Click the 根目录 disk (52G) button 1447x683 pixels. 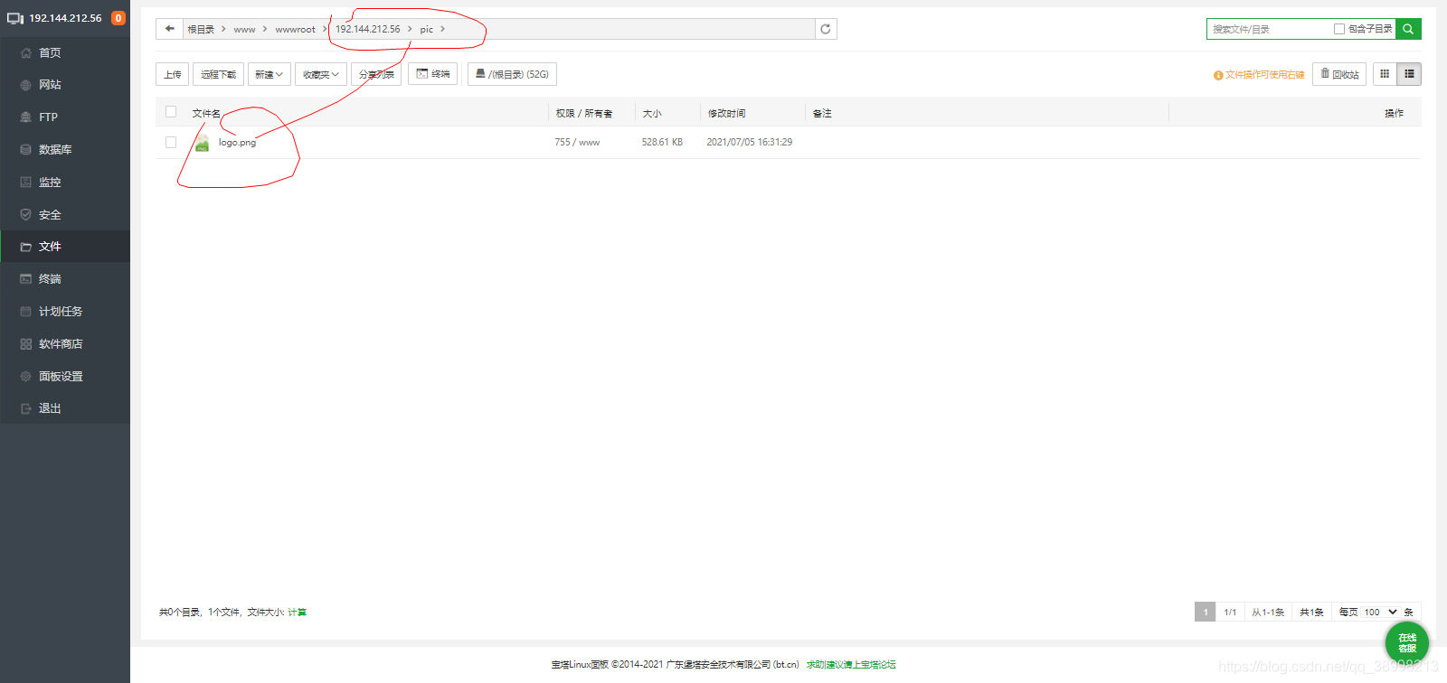tap(512, 74)
